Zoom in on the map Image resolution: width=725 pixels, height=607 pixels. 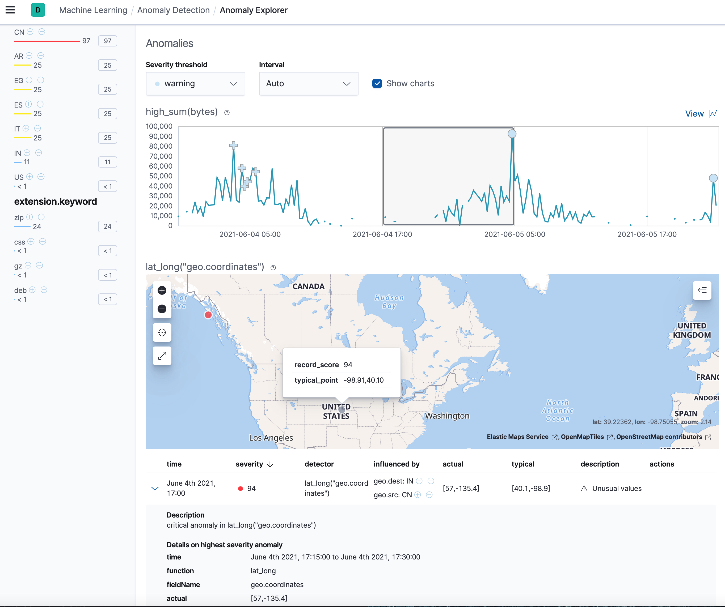tap(162, 290)
